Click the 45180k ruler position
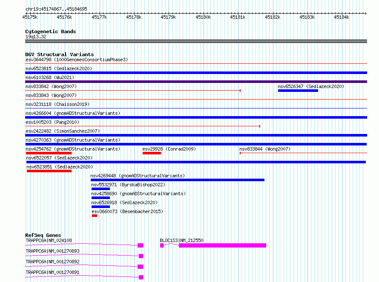Viewport: 379px width, 282px height. [x=203, y=17]
